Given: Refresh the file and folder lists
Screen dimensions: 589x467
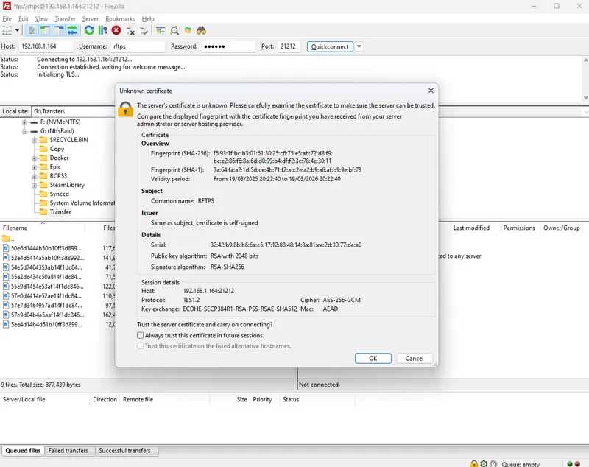Looking at the screenshot, I should pyautogui.click(x=89, y=30).
